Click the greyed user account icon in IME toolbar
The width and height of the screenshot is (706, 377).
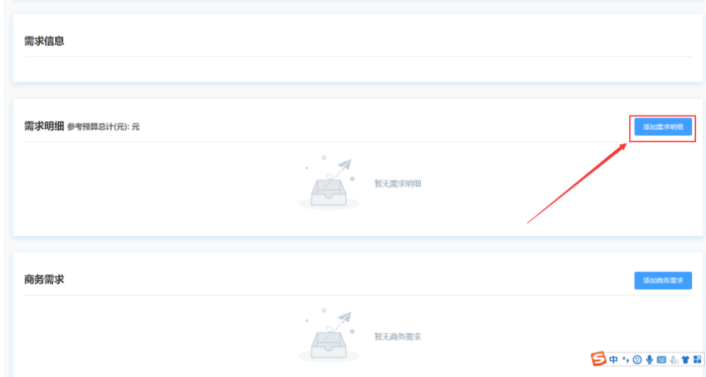click(674, 359)
